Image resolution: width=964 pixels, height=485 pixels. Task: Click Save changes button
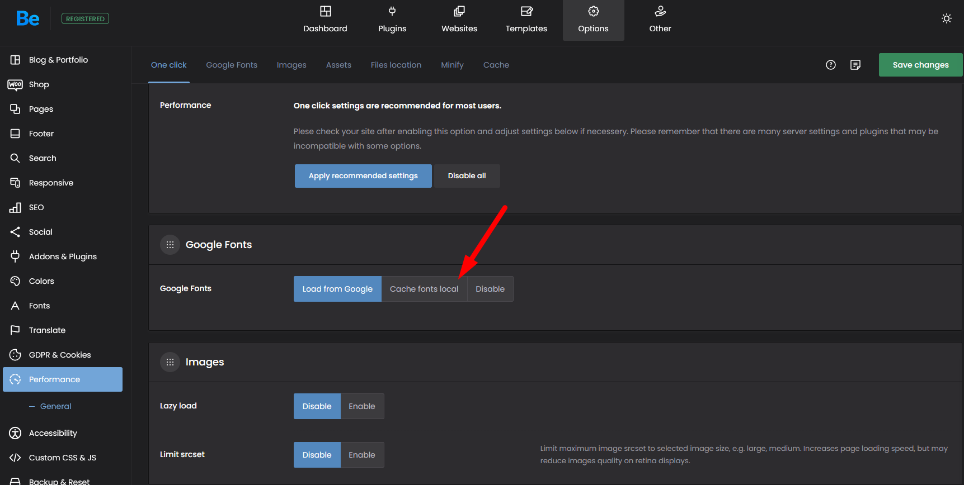pos(921,65)
